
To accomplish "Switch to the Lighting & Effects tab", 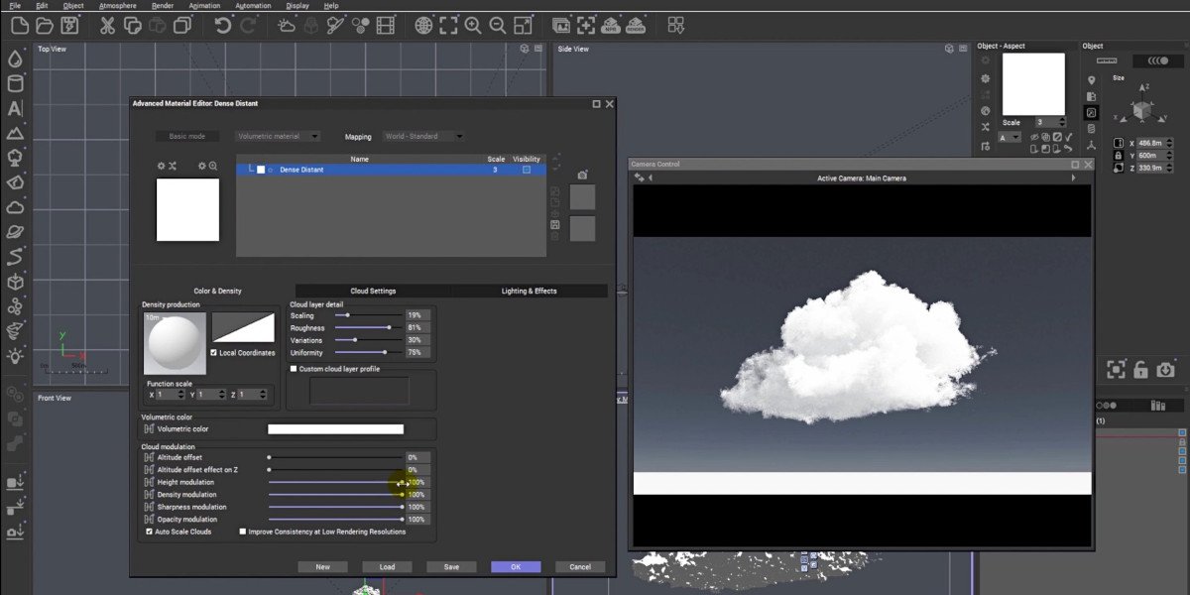I will [x=529, y=291].
